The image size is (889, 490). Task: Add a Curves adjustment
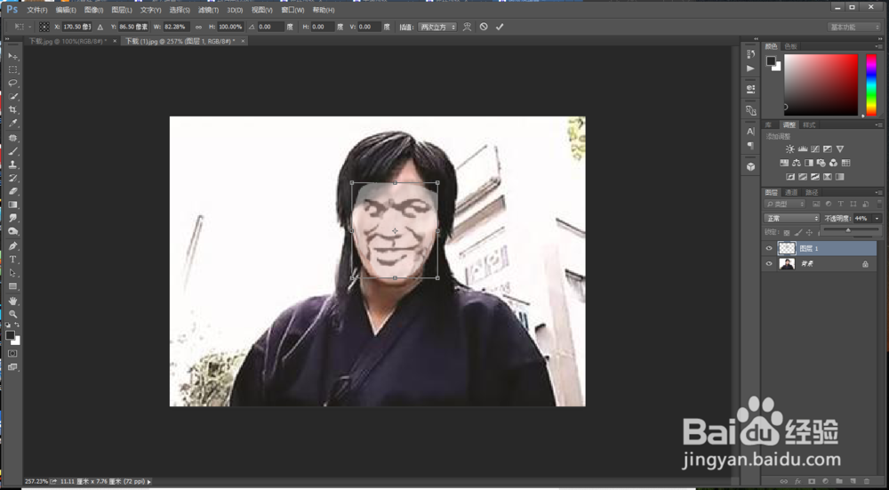[x=814, y=149]
